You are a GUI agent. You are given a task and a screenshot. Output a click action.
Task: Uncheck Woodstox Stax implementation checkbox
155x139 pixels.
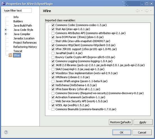tap(53, 73)
